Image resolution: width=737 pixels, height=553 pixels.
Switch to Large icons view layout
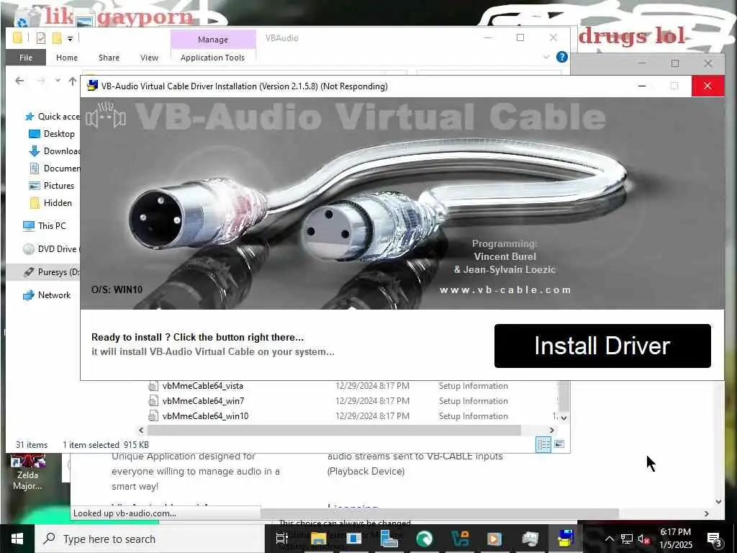click(559, 444)
